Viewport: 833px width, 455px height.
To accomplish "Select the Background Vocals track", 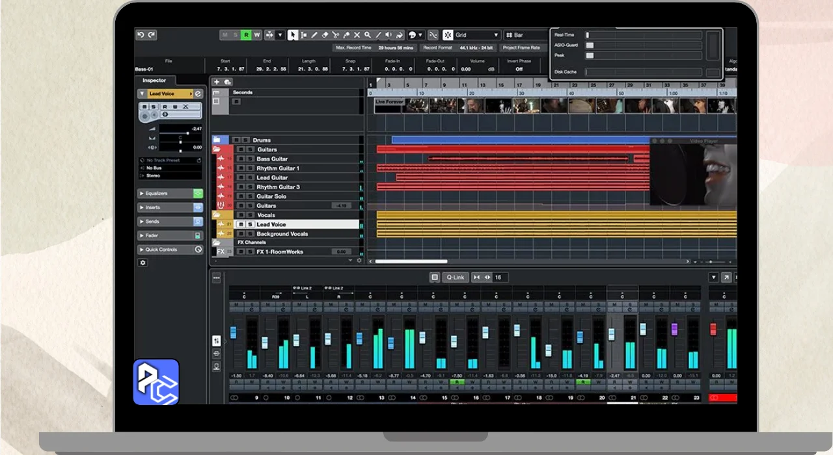I will coord(282,234).
